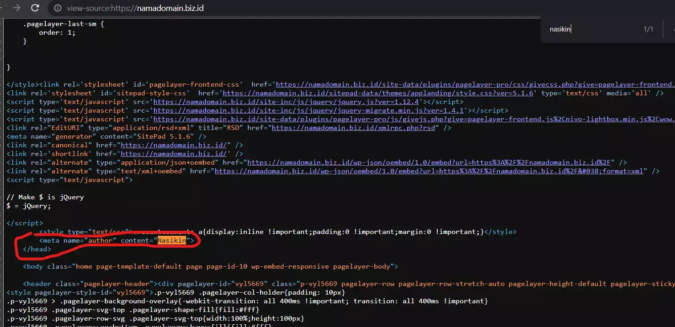
Task: Click the 'display:inline !important' style line
Action: pos(278,232)
